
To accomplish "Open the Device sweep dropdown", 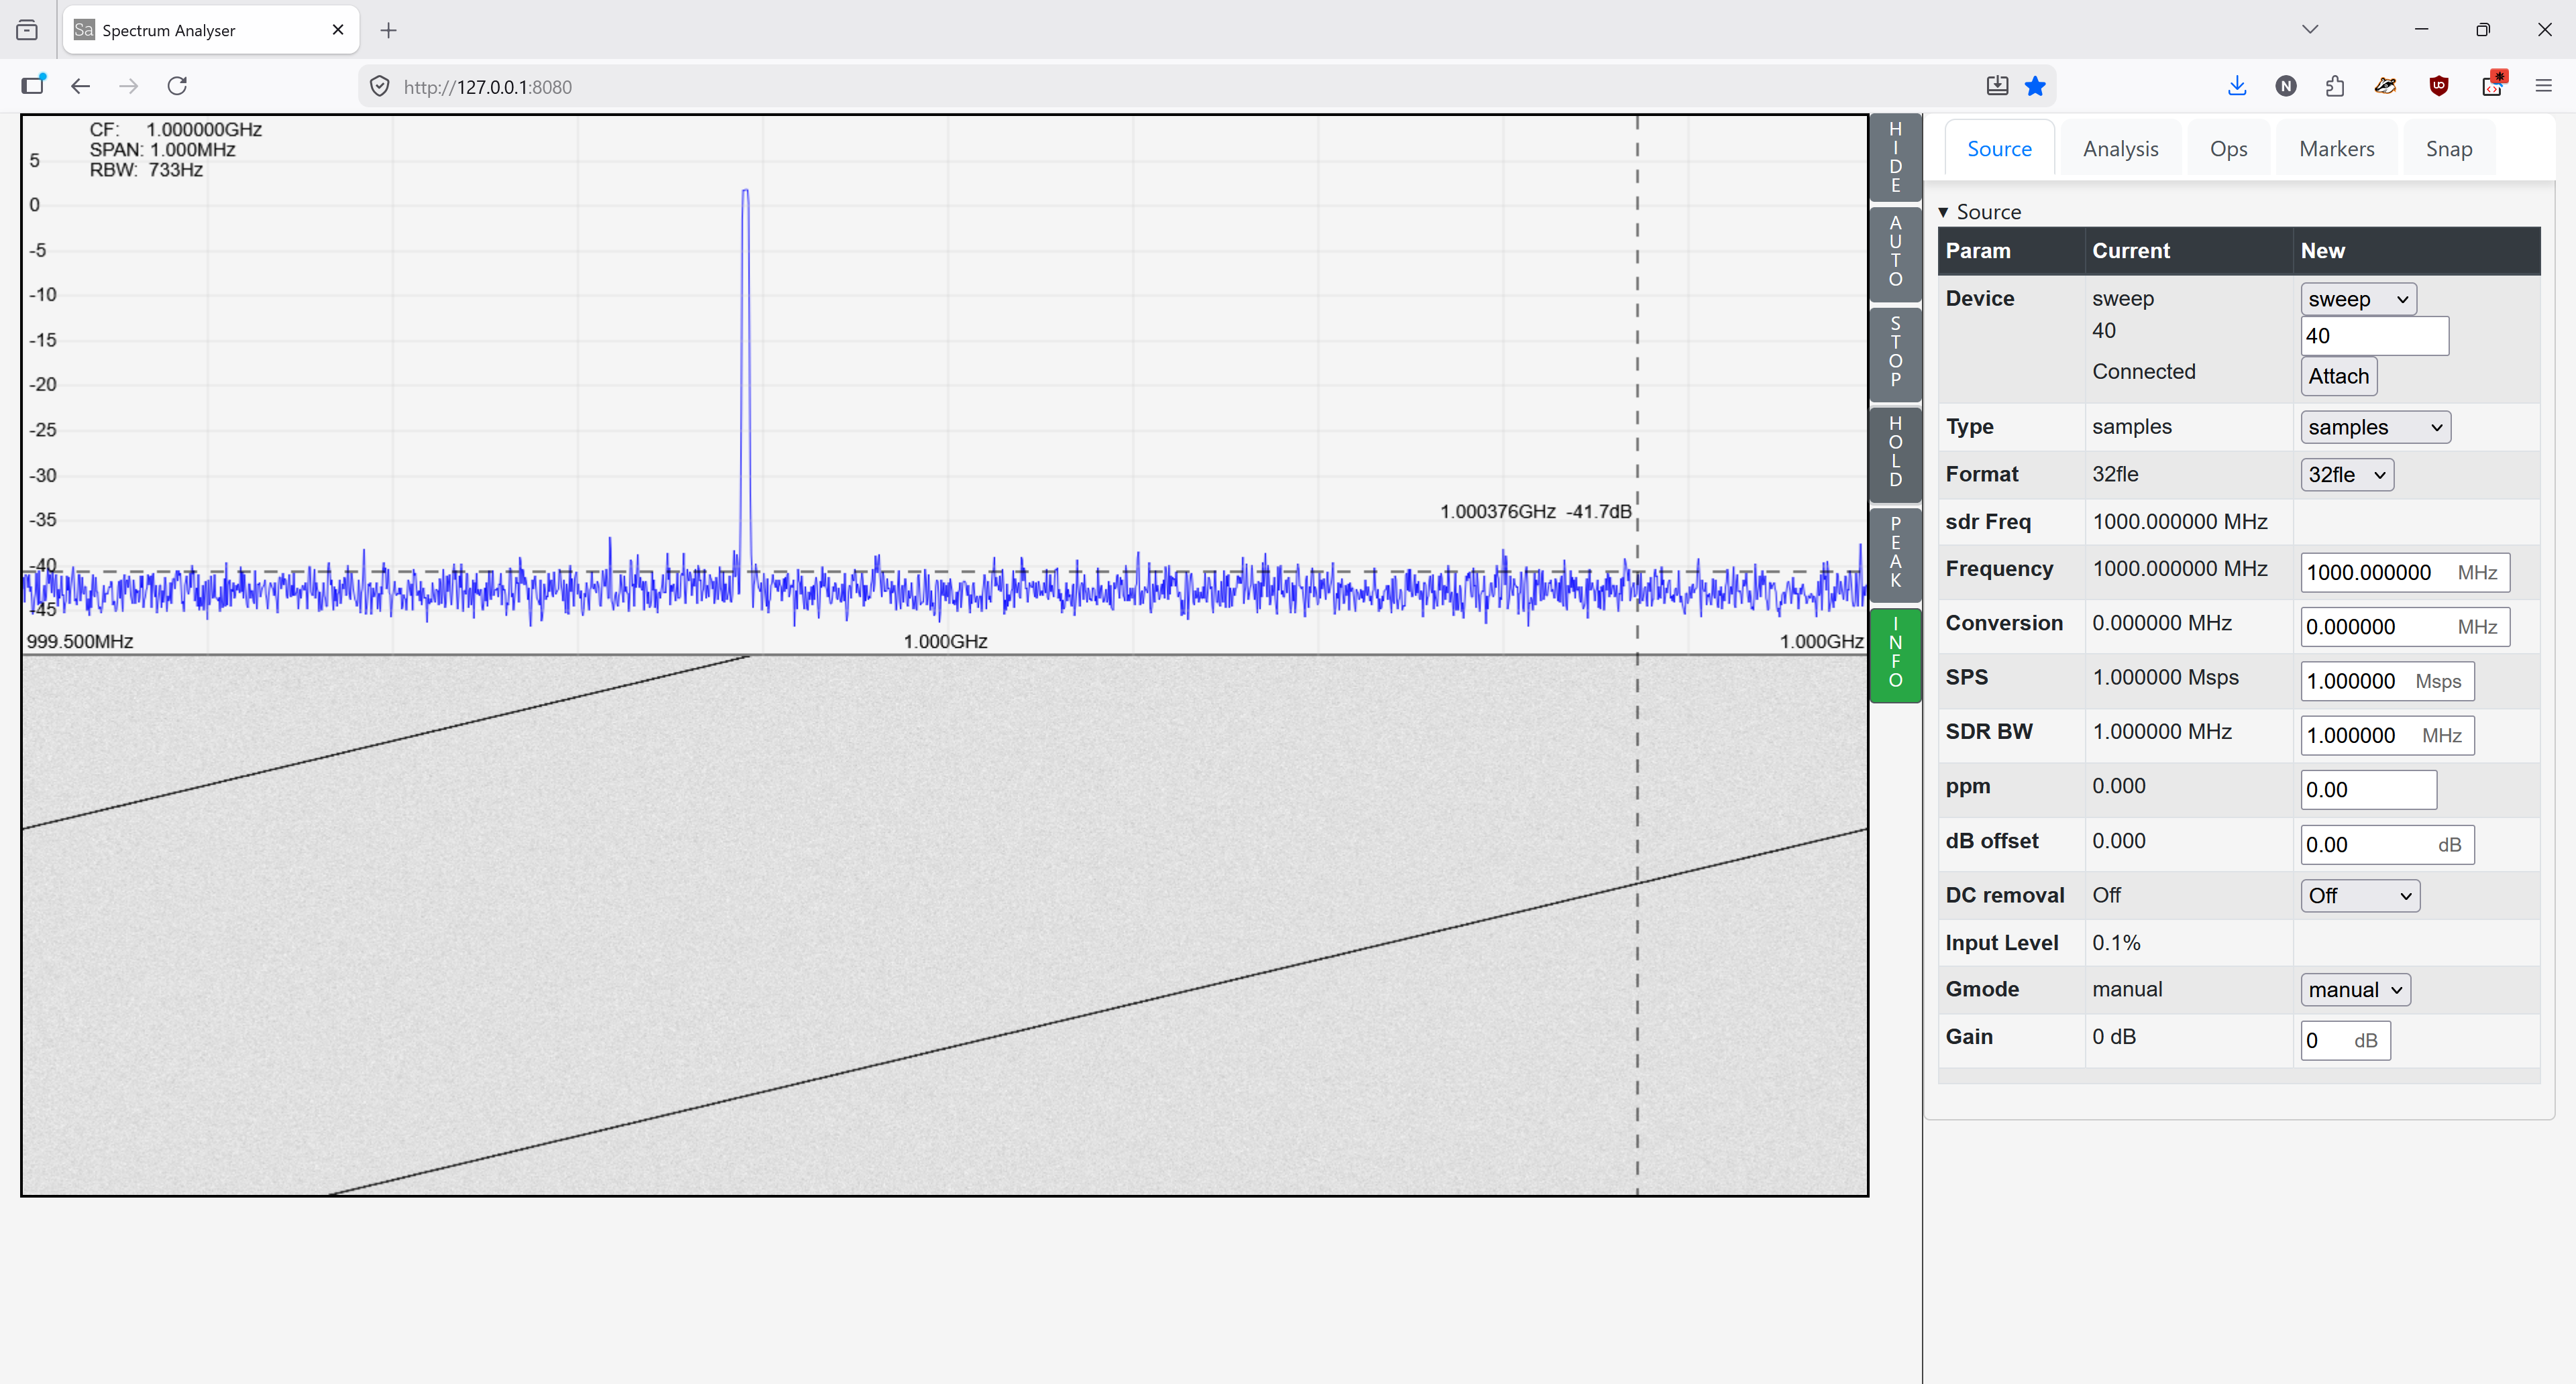I will pyautogui.click(x=2358, y=299).
